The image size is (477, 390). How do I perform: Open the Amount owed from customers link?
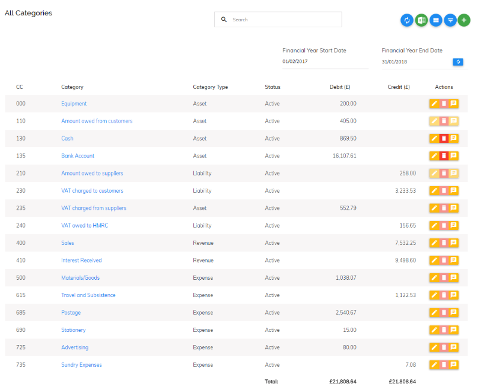point(97,121)
